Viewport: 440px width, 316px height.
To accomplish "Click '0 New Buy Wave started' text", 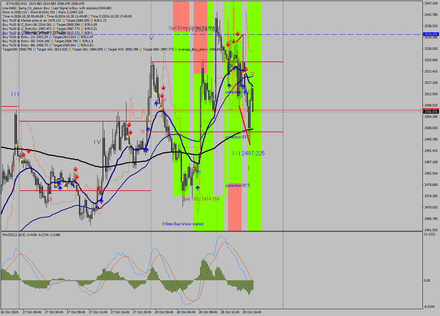I will tap(183, 224).
